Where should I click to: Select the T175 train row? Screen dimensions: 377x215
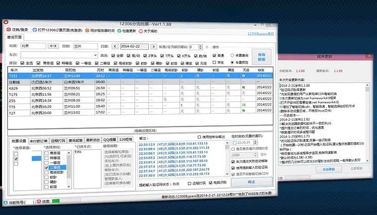pos(141,94)
